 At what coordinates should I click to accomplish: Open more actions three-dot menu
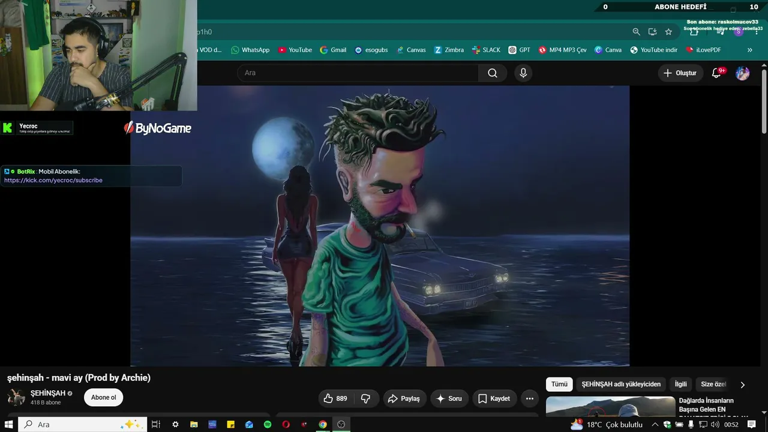coord(529,398)
